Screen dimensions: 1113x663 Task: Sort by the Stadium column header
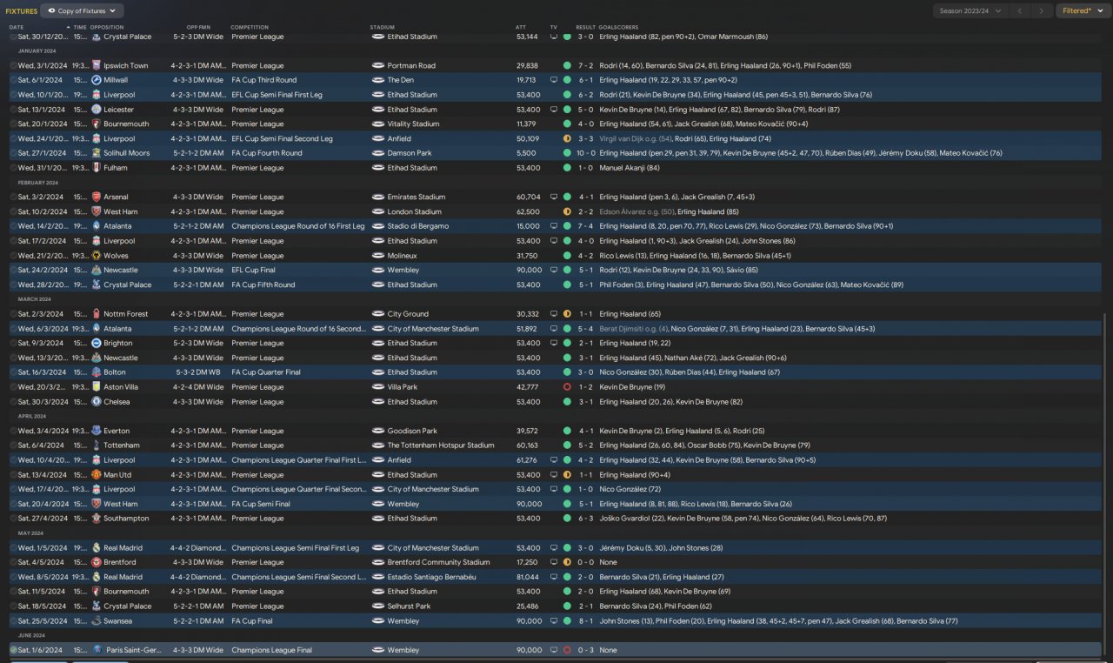coord(382,27)
